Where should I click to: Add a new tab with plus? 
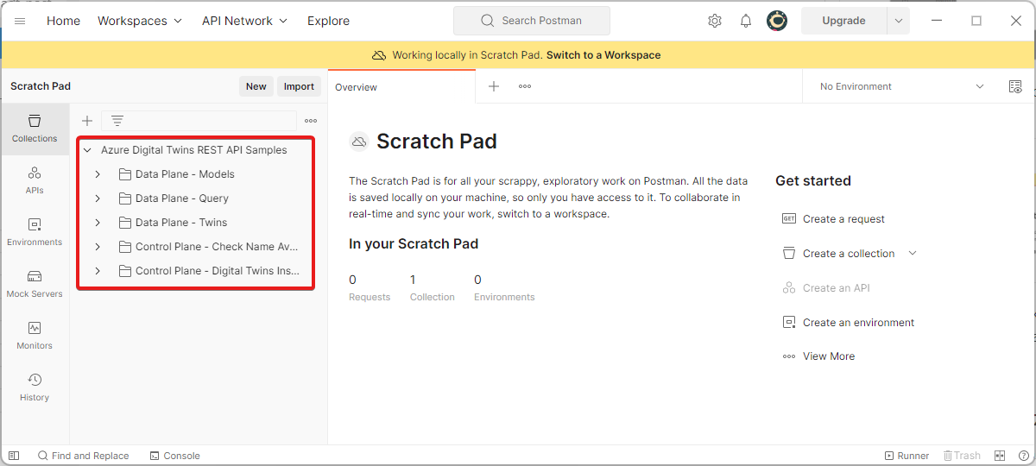pyautogui.click(x=494, y=86)
